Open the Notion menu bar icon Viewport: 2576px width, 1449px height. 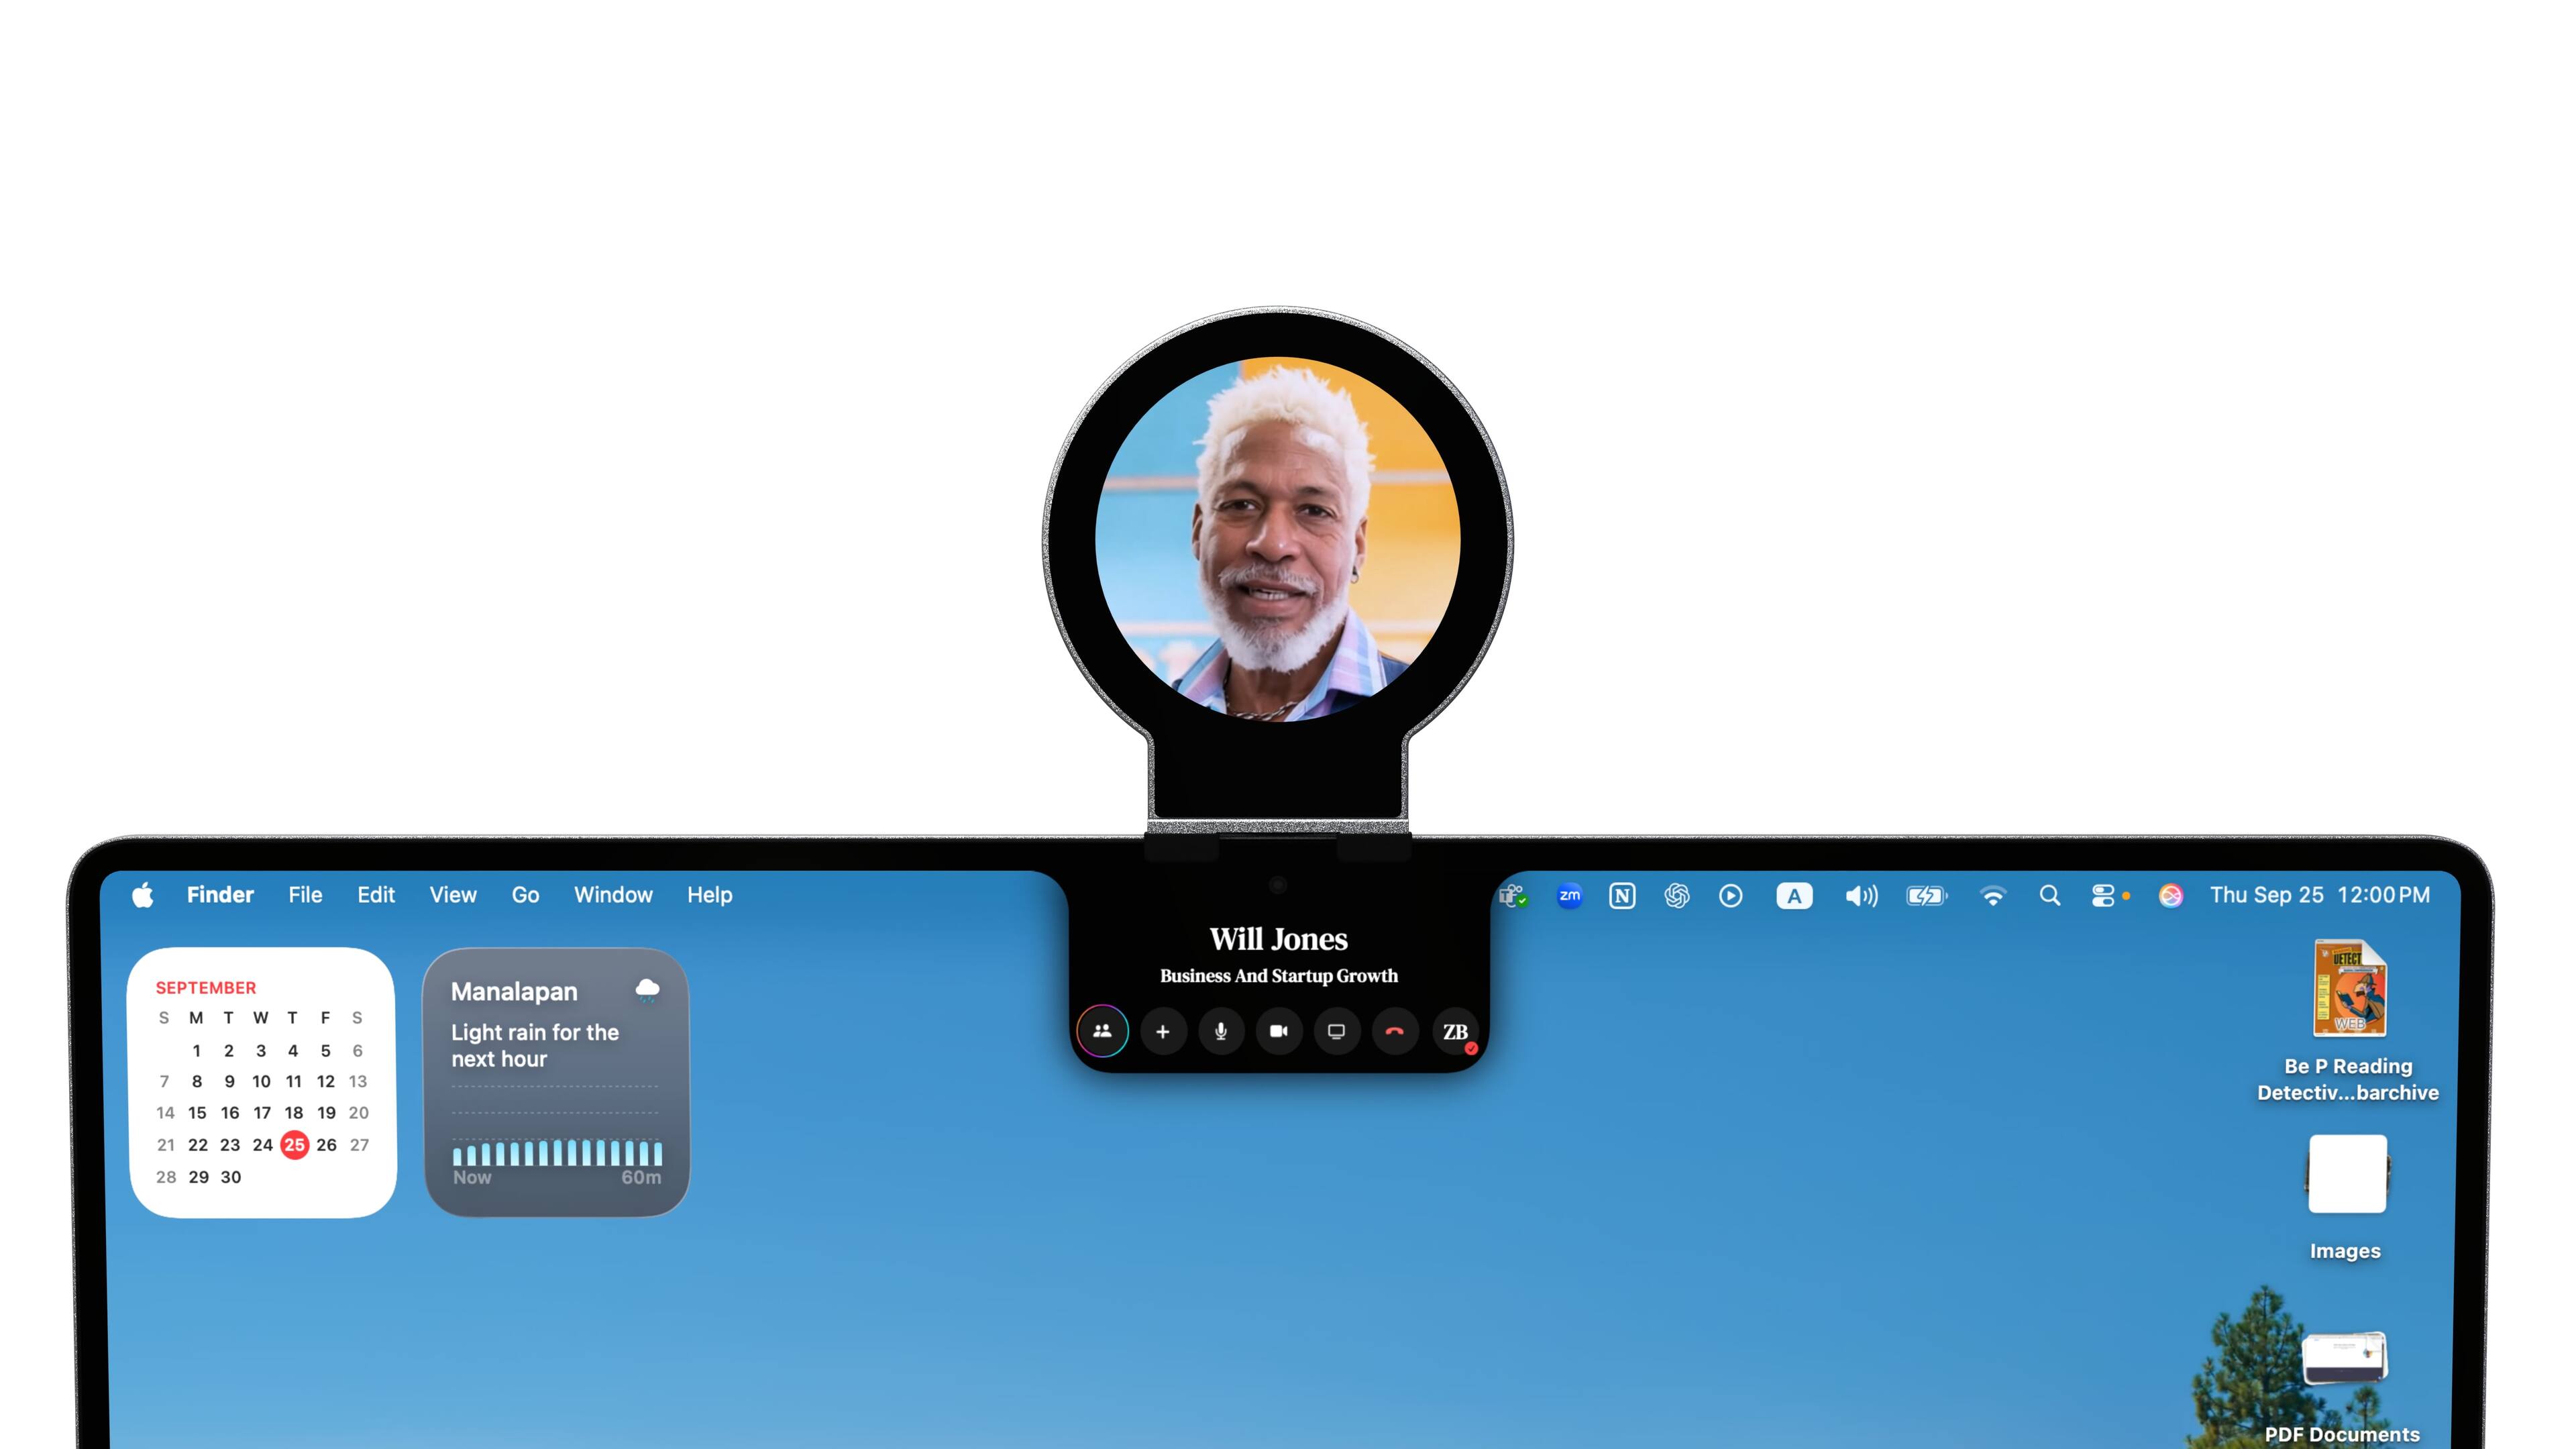pos(1622,895)
